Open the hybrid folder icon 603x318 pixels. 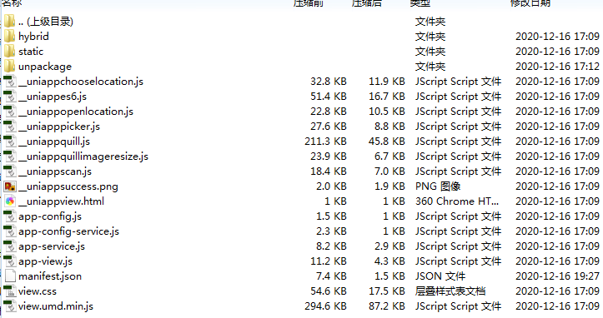(9, 36)
